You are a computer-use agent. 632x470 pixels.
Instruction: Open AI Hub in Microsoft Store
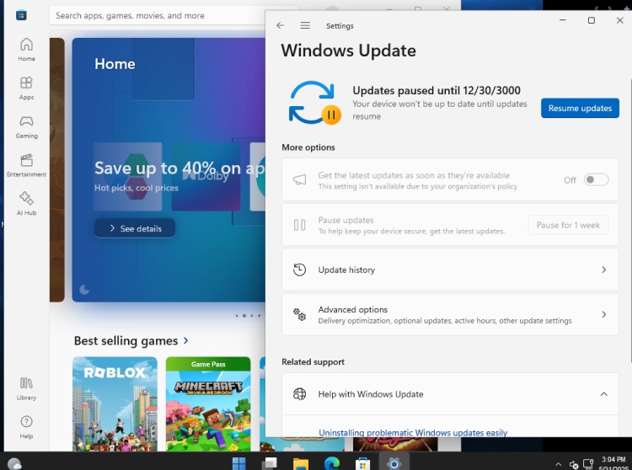pyautogui.click(x=26, y=203)
